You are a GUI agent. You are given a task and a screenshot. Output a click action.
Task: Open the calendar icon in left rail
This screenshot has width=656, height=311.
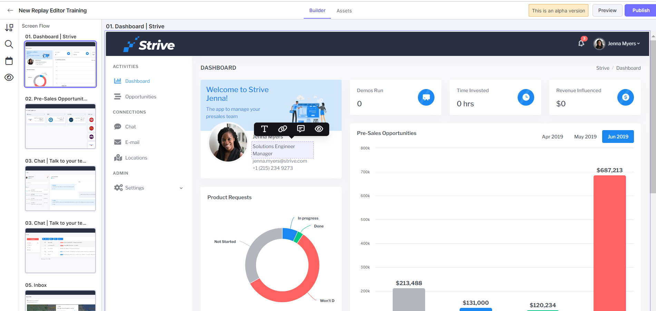(9, 61)
